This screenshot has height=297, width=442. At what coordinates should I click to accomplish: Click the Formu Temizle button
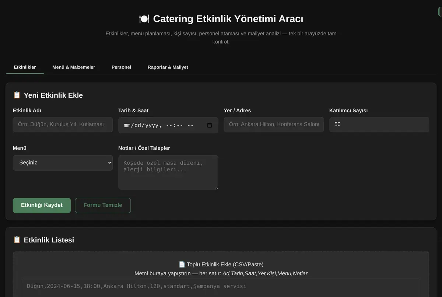tap(103, 205)
